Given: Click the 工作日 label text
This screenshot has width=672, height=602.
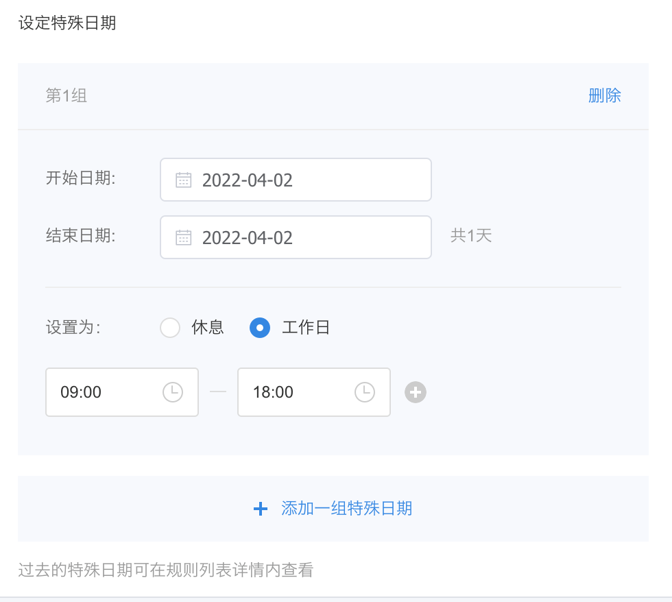Looking at the screenshot, I should (x=306, y=327).
